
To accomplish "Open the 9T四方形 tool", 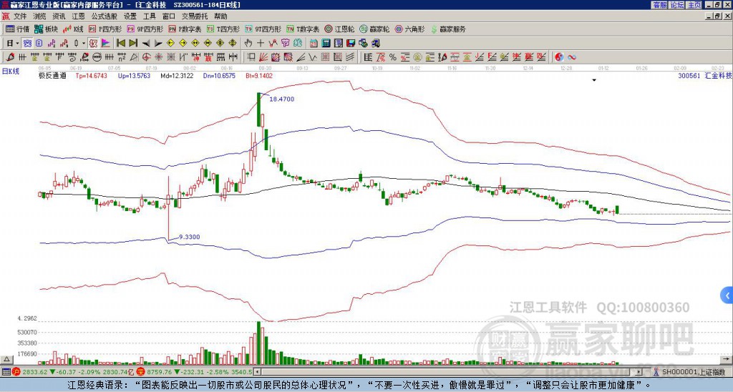I will point(263,29).
